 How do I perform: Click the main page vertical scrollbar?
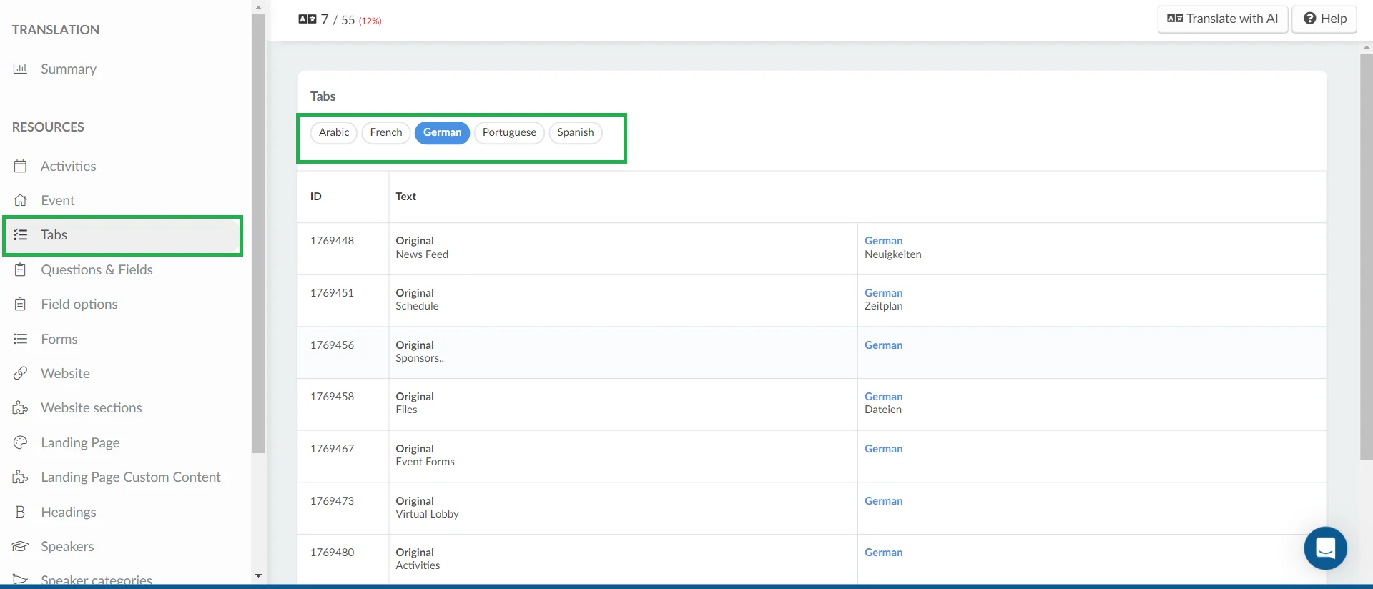pyautogui.click(x=1366, y=257)
